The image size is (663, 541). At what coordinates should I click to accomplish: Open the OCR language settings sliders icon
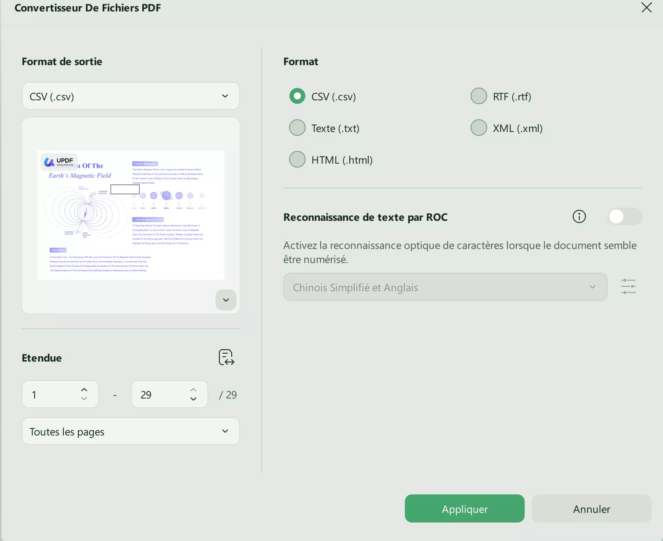coord(628,286)
